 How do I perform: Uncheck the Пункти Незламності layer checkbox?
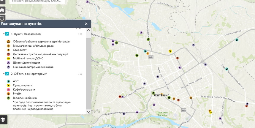coord(7,34)
